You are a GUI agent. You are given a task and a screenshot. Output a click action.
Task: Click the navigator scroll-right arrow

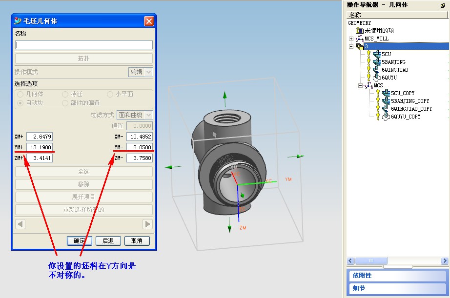[445, 260]
